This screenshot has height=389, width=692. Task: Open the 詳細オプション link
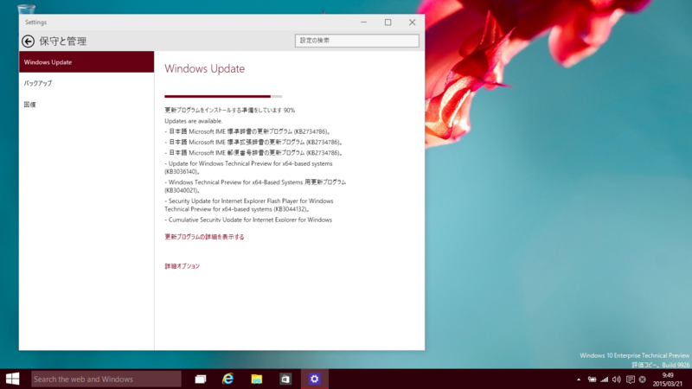[x=183, y=266]
